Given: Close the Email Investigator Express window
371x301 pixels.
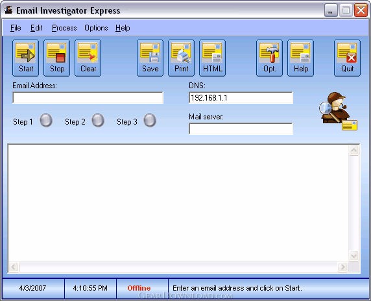Looking at the screenshot, I should coord(361,10).
